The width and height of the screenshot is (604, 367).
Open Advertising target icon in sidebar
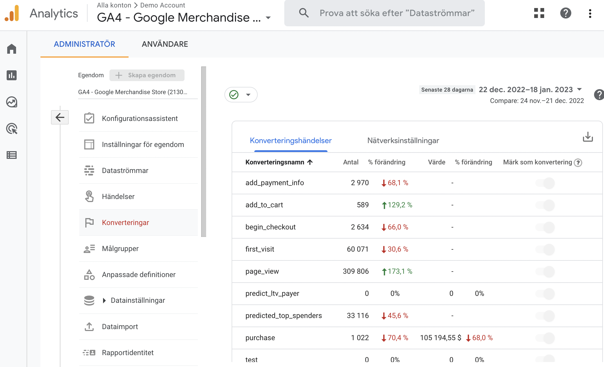pyautogui.click(x=12, y=129)
